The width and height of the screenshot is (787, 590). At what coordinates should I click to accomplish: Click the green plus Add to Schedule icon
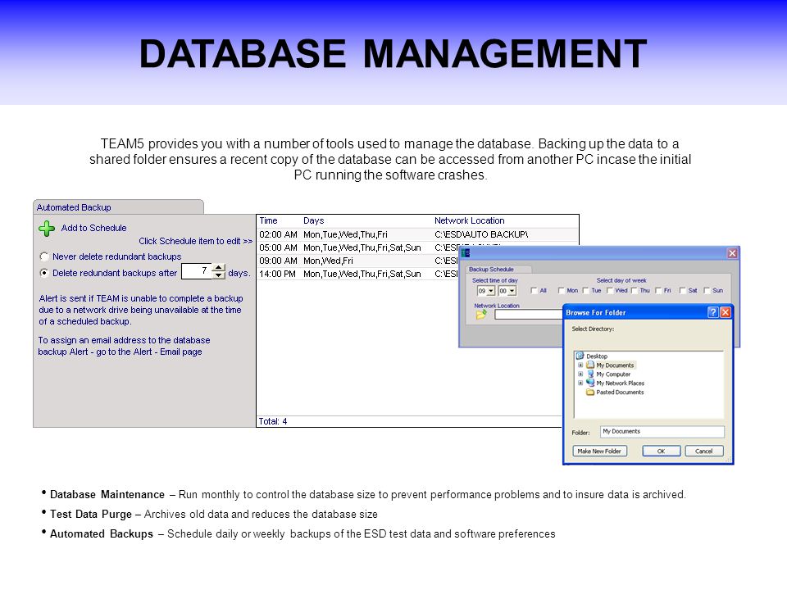[x=47, y=229]
